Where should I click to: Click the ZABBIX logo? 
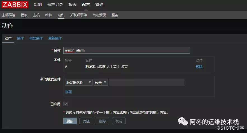pos(15,4)
